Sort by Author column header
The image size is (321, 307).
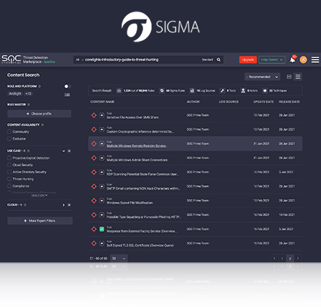coord(193,102)
